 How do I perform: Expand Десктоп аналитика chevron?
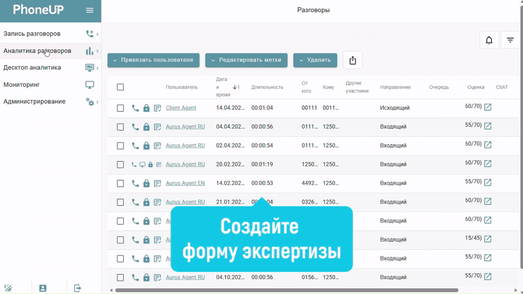(98, 68)
